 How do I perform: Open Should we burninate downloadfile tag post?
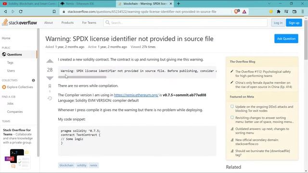point(263,153)
